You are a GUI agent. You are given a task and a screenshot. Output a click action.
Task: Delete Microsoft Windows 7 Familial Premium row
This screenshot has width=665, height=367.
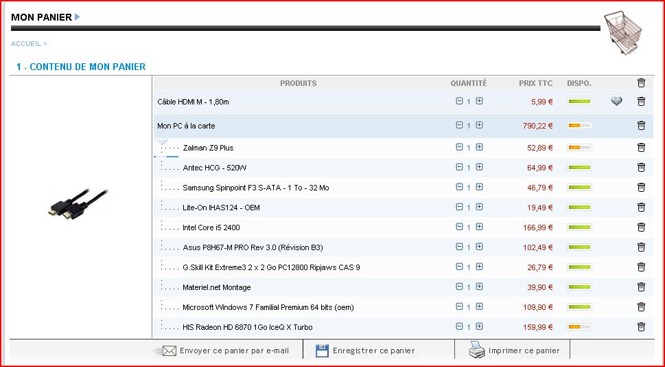point(641,307)
